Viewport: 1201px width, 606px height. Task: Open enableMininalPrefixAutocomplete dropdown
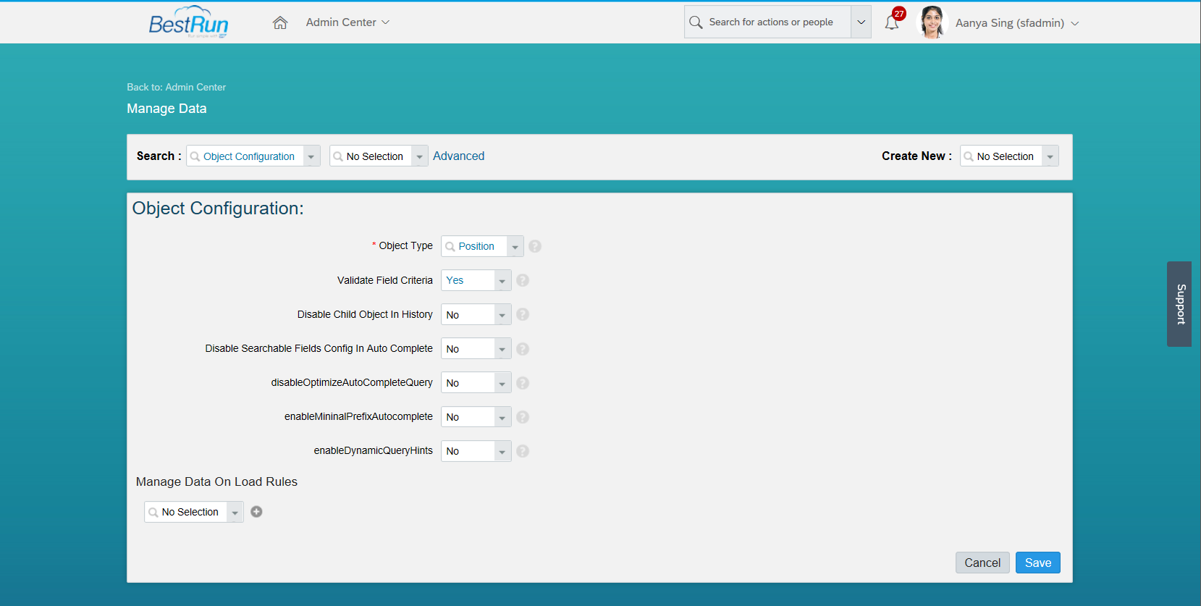coord(502,417)
